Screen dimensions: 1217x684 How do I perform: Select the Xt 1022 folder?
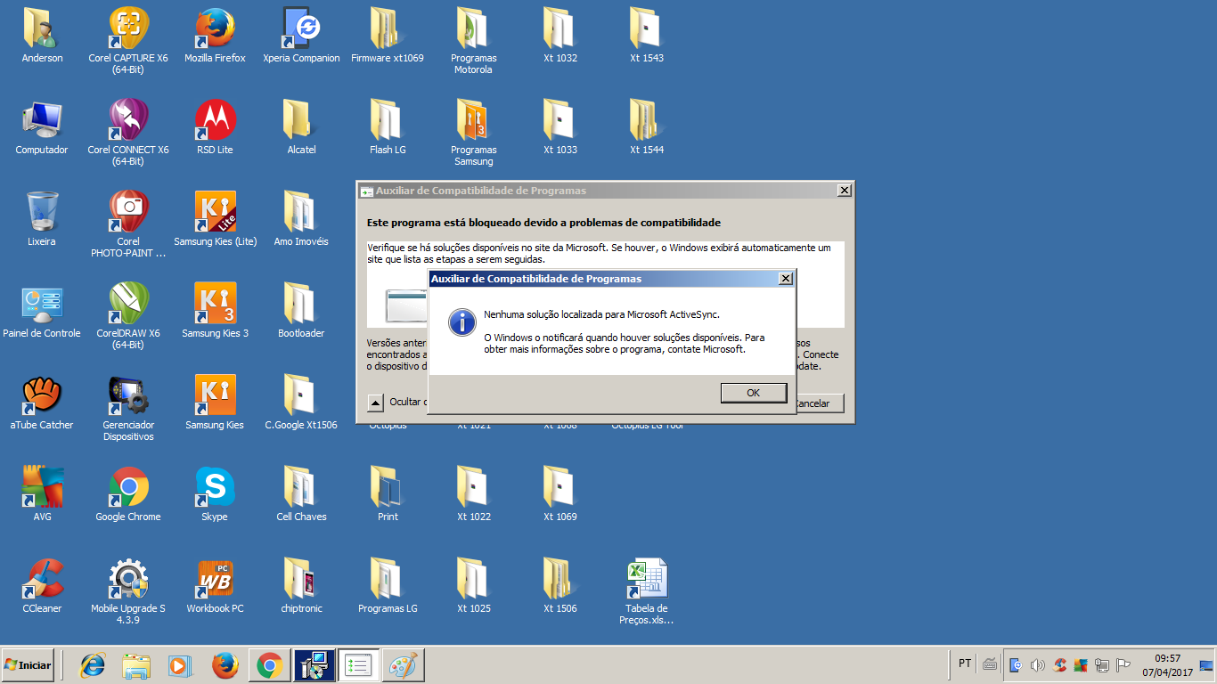coord(474,494)
